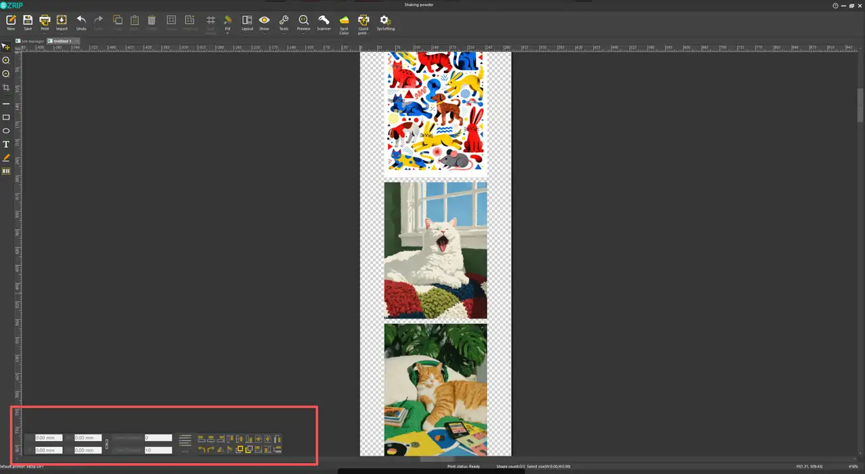Rotate selection clockwise
This screenshot has height=474, width=865.
(211, 450)
